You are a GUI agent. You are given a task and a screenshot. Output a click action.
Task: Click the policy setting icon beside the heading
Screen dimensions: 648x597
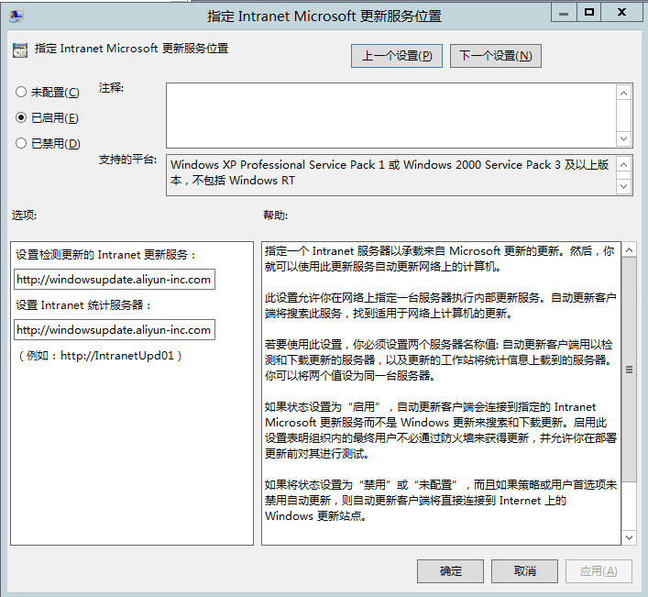coord(20,50)
